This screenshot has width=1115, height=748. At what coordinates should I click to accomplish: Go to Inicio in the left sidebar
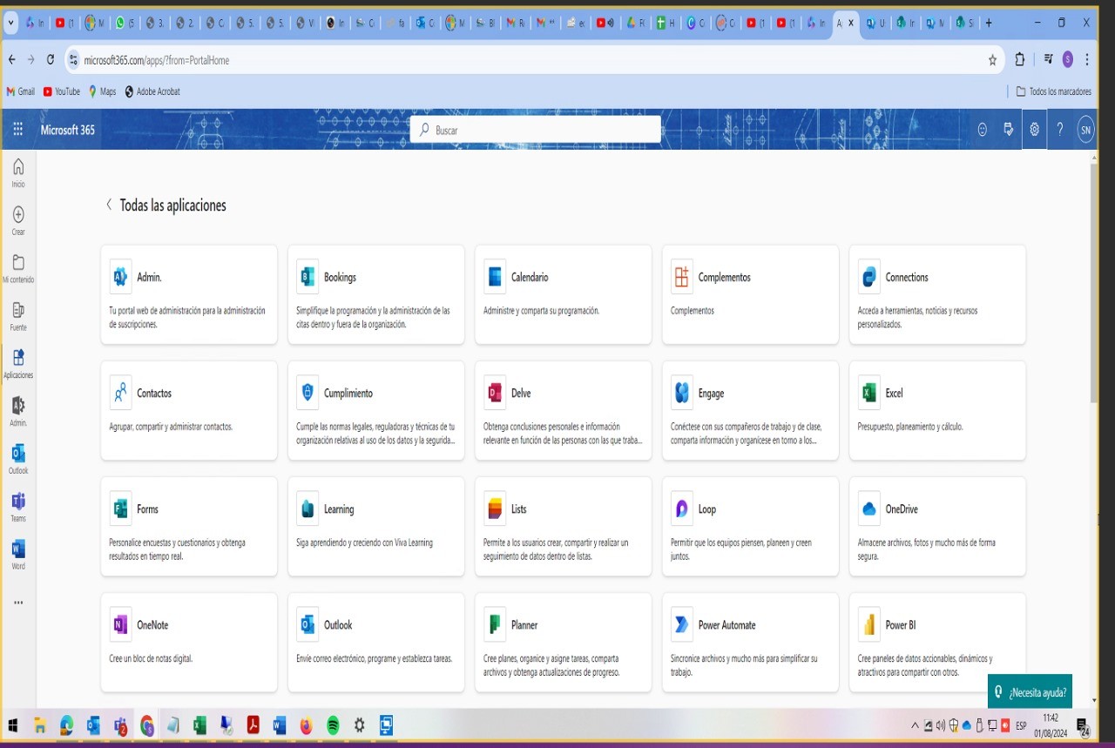[18, 172]
